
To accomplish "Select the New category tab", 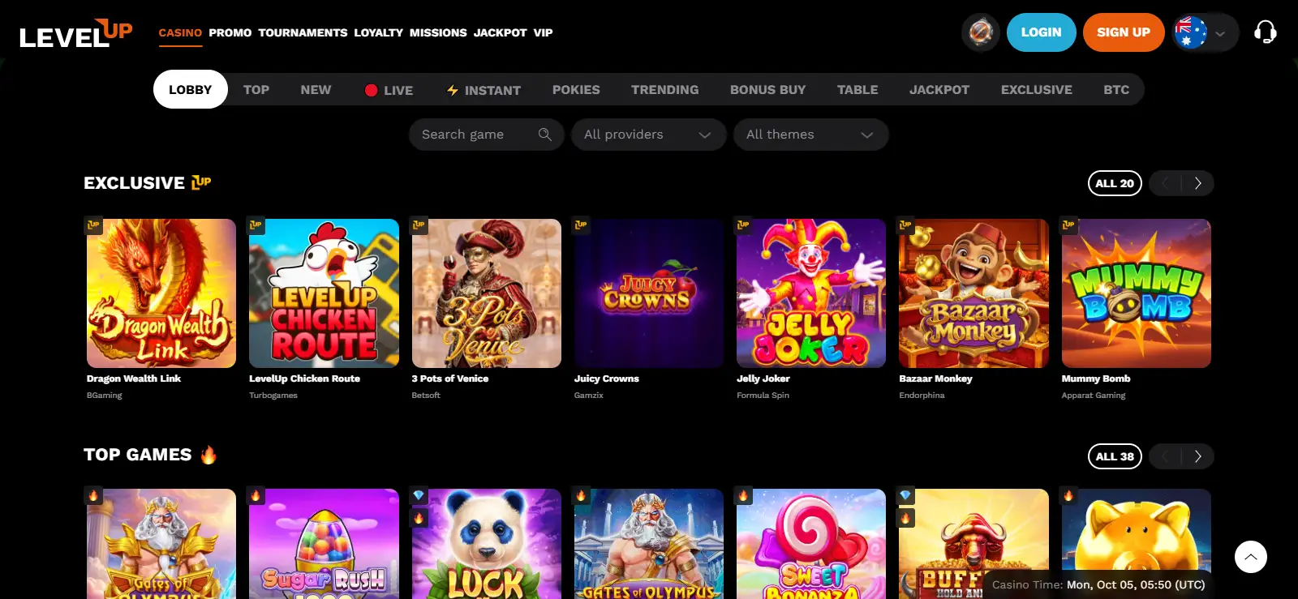I will (316, 90).
